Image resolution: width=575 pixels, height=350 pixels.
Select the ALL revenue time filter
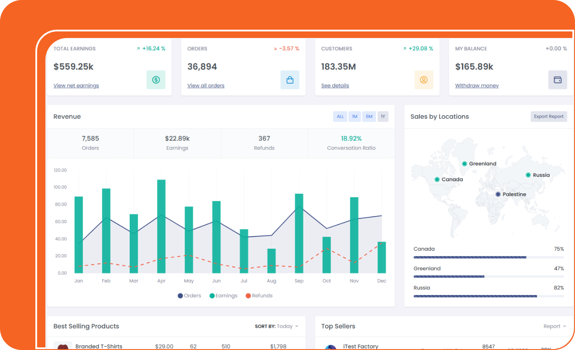tap(340, 117)
